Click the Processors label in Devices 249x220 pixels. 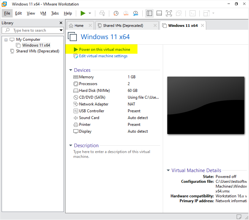pos(88,84)
